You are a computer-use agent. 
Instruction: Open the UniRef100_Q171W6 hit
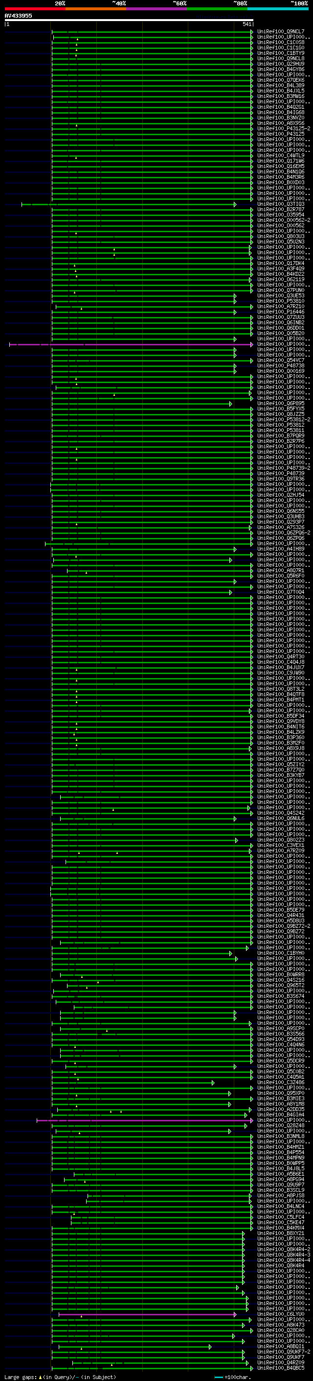pyautogui.click(x=280, y=161)
